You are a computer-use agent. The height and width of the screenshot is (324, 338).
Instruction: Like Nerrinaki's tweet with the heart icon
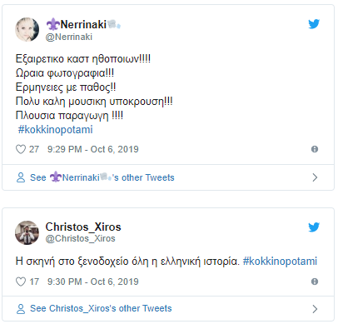[21, 149]
